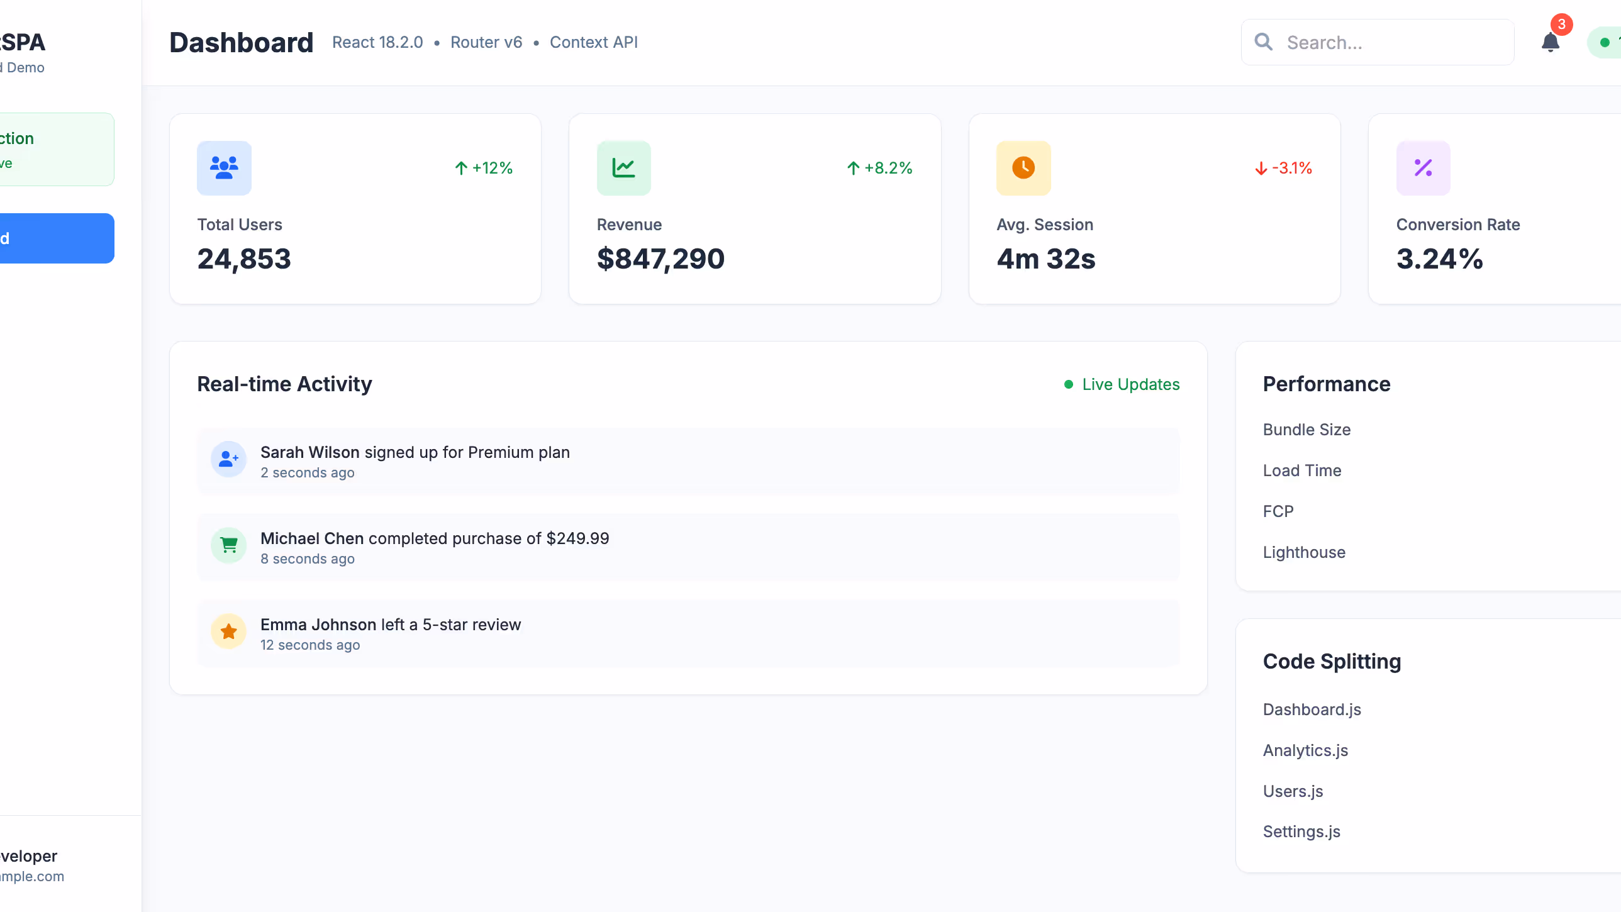This screenshot has width=1621, height=912.
Task: Click the red notification count badge
Action: click(1561, 25)
